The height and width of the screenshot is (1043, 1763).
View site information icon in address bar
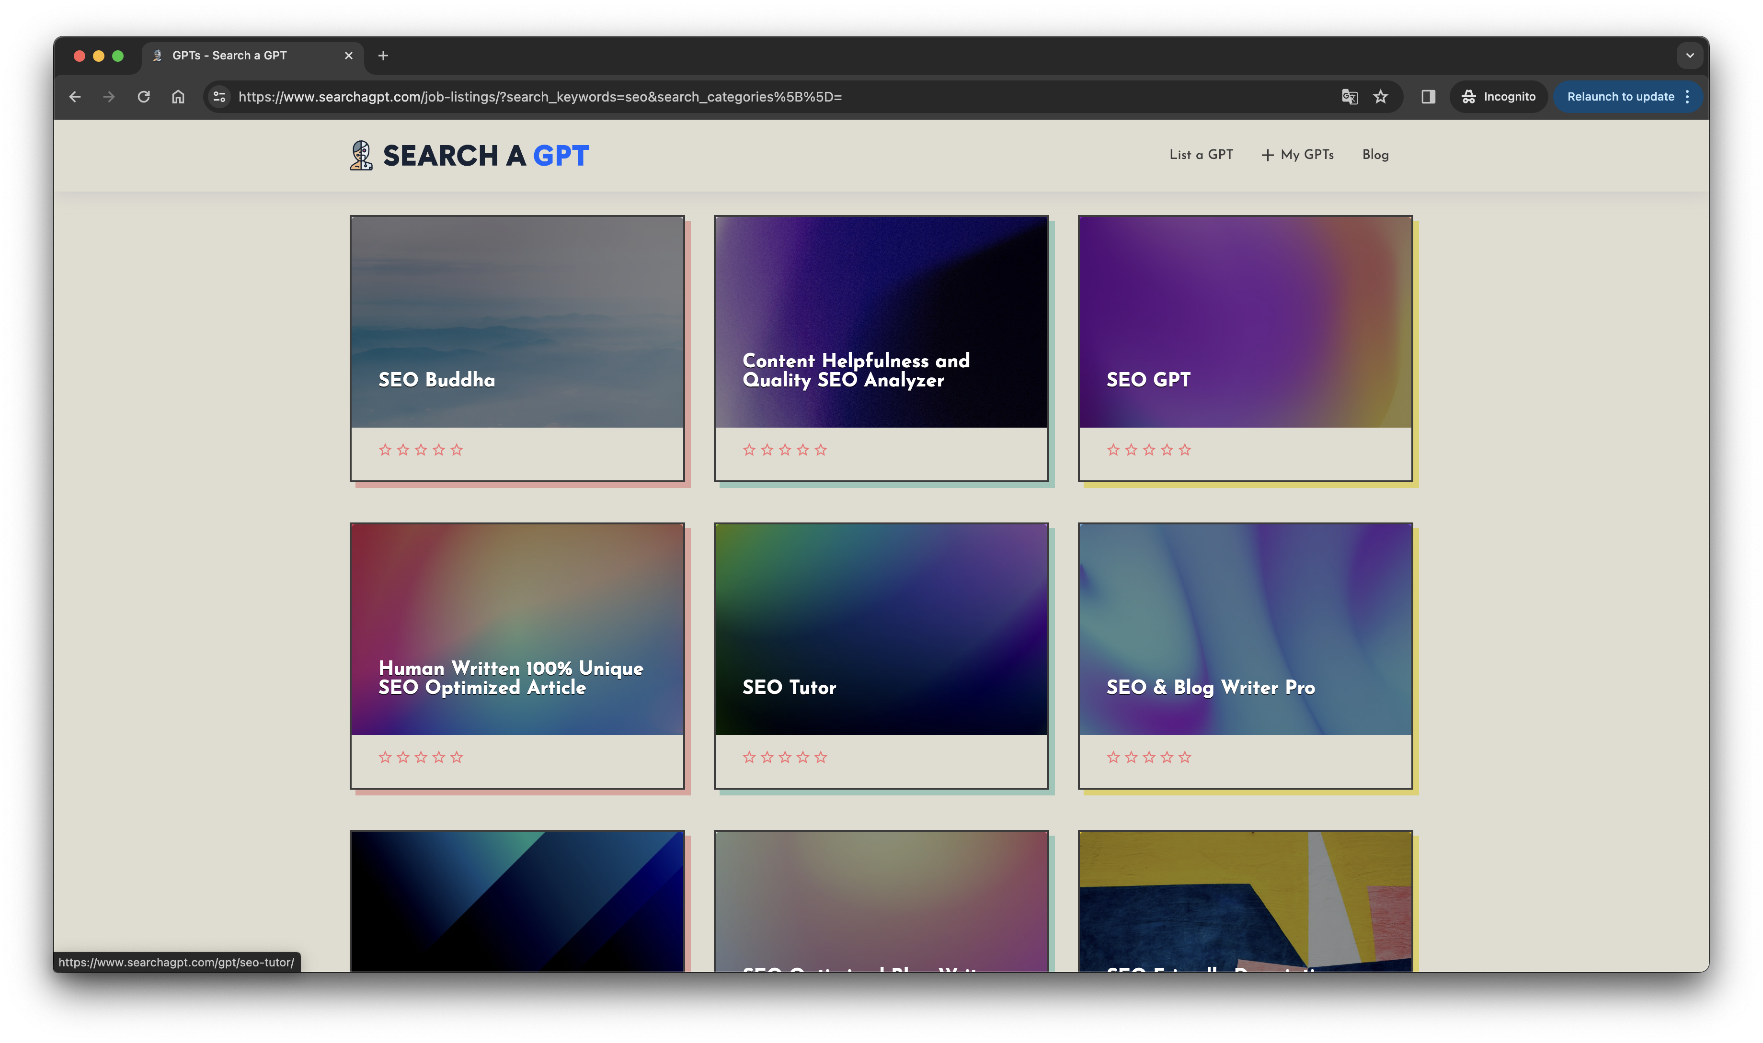point(219,97)
